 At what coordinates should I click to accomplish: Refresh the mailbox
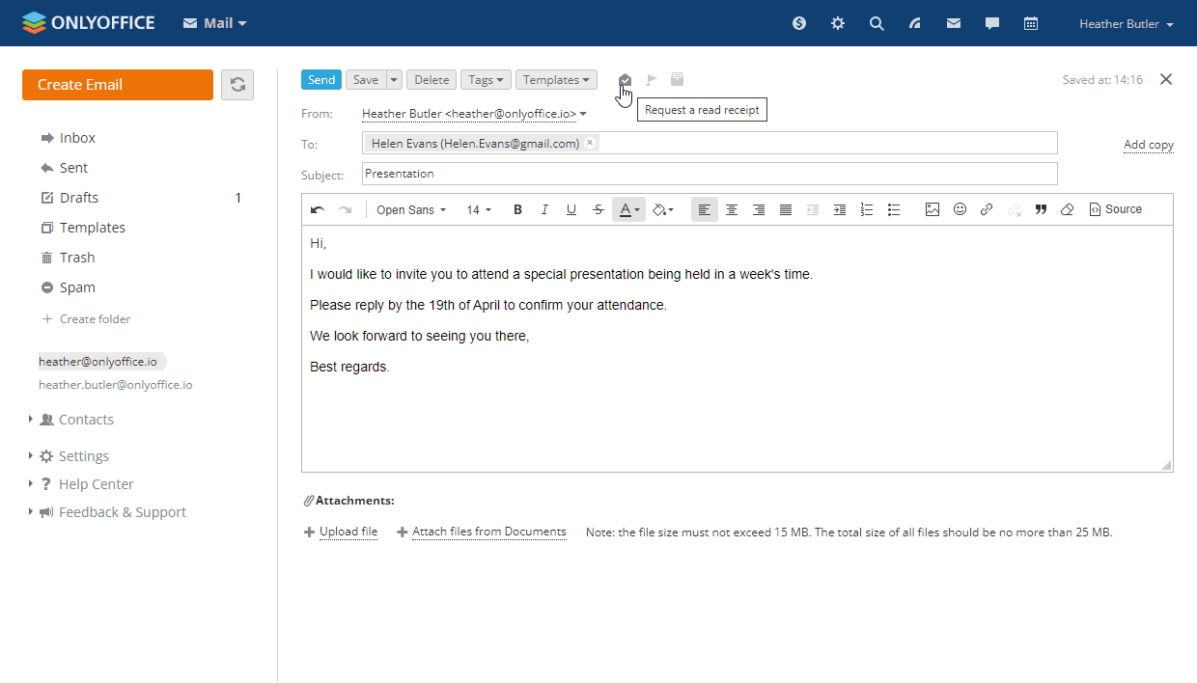pos(237,85)
